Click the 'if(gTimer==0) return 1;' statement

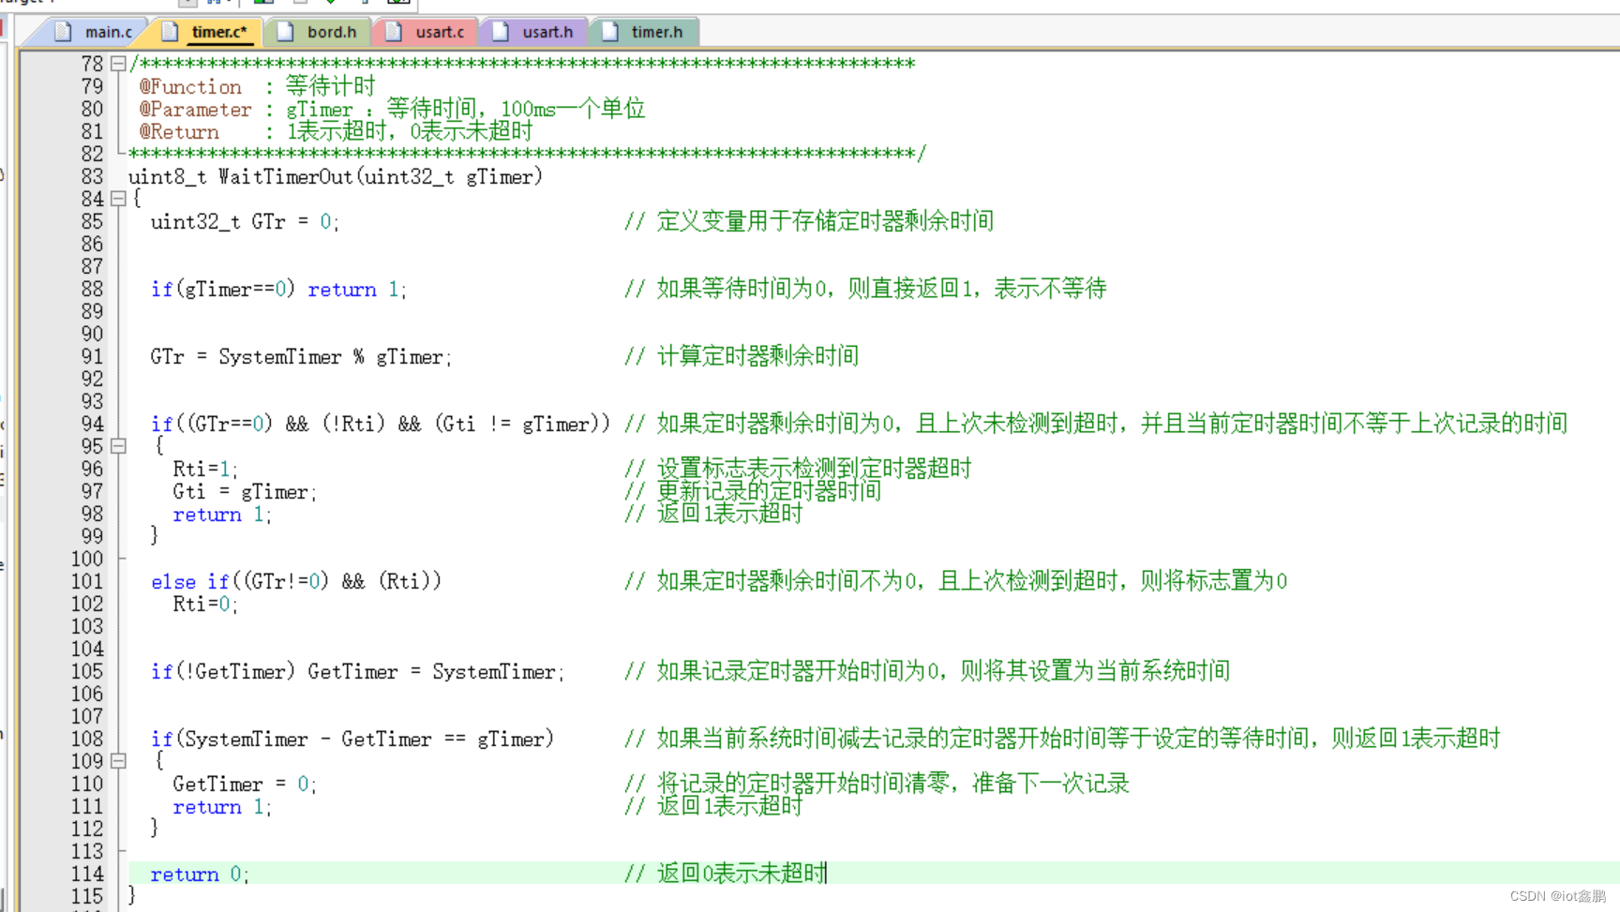pyautogui.click(x=278, y=289)
